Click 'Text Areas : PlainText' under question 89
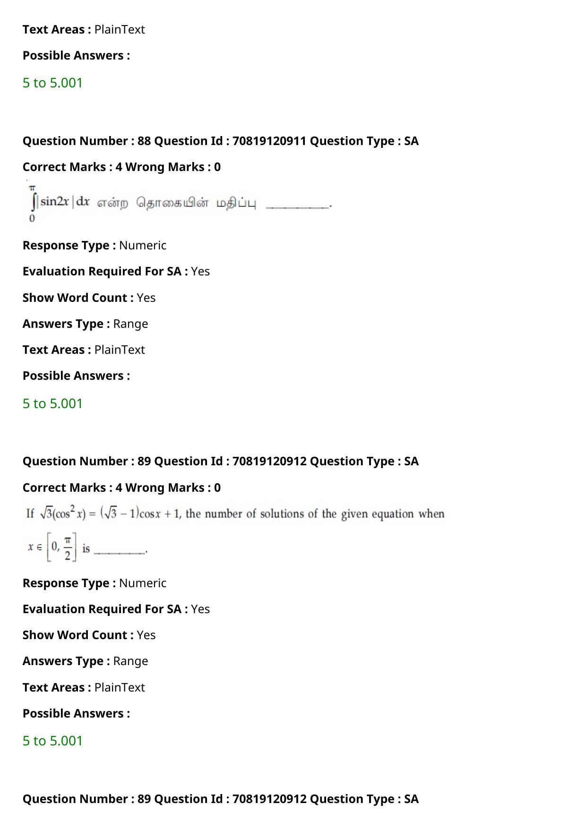The image size is (586, 829). pyautogui.click(x=84, y=687)
